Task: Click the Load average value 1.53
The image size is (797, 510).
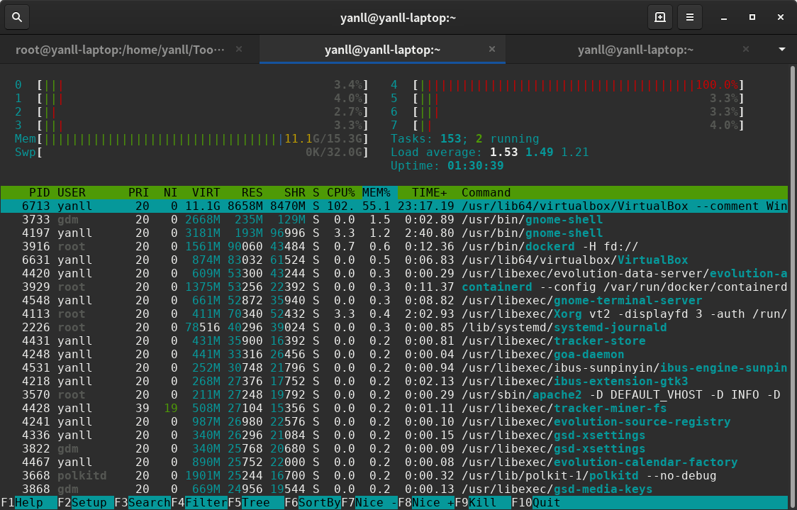Action: click(x=503, y=152)
